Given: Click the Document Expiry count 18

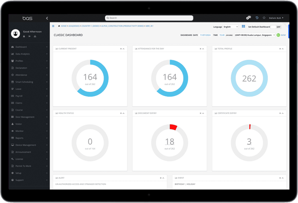Looking at the screenshot, I should point(170,142).
